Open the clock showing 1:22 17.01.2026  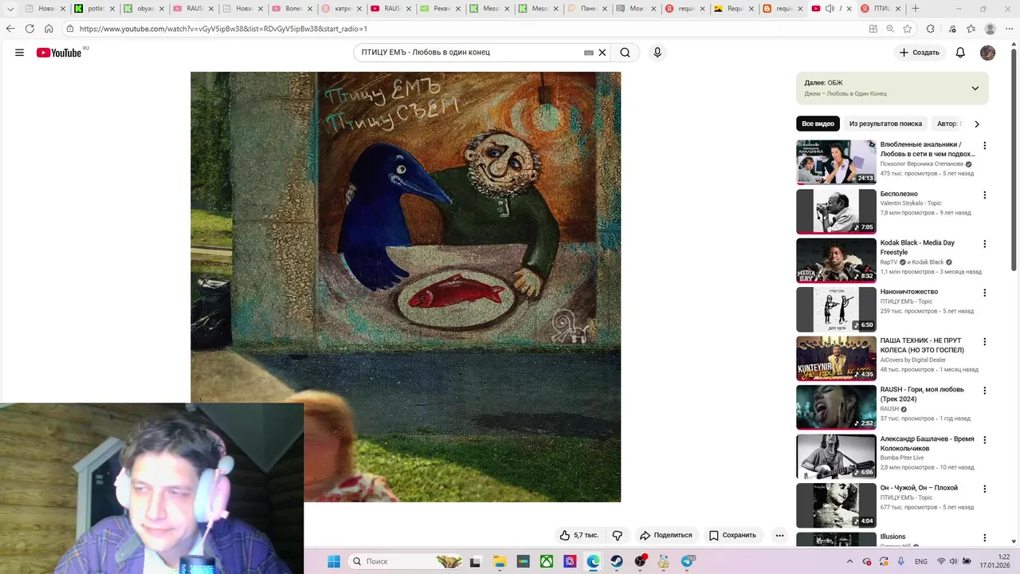pos(993,561)
